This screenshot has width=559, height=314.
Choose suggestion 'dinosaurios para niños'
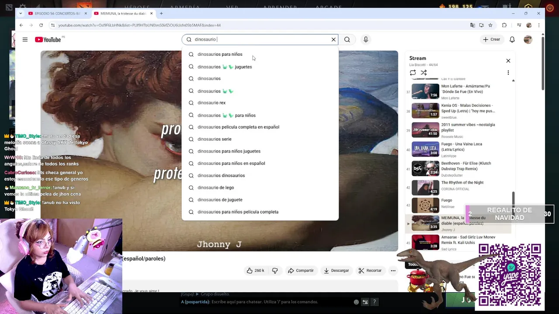260,55
